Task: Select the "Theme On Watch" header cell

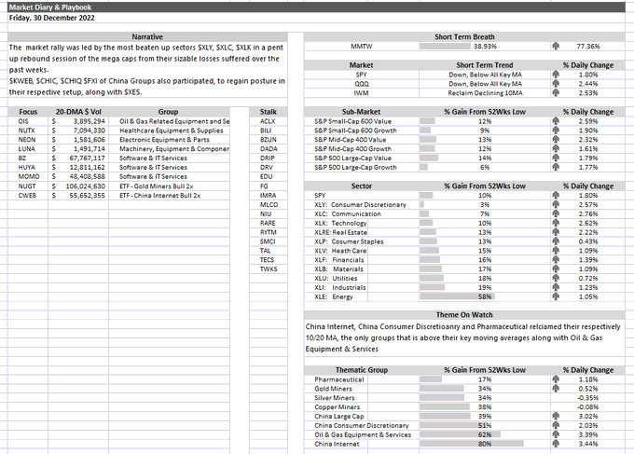Action: pos(464,314)
